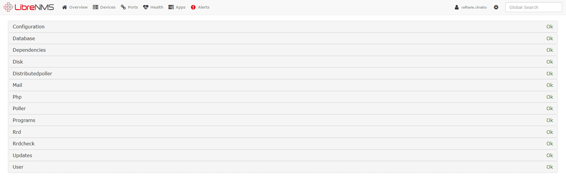Click the user profile icon
Image resolution: width=566 pixels, height=192 pixels.
[457, 7]
